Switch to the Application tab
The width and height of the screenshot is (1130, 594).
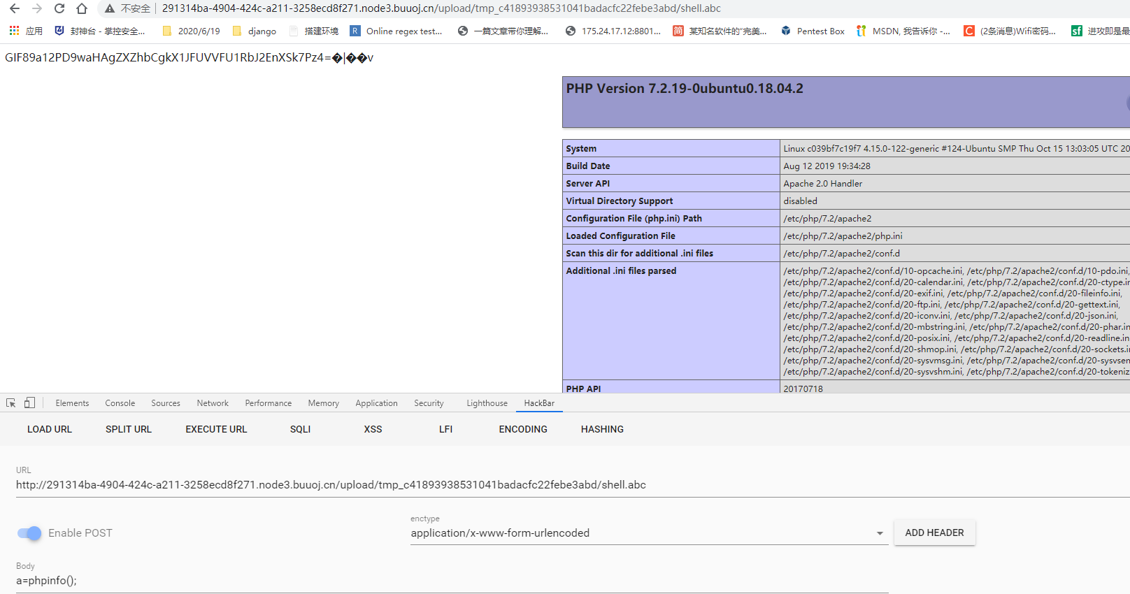(376, 403)
